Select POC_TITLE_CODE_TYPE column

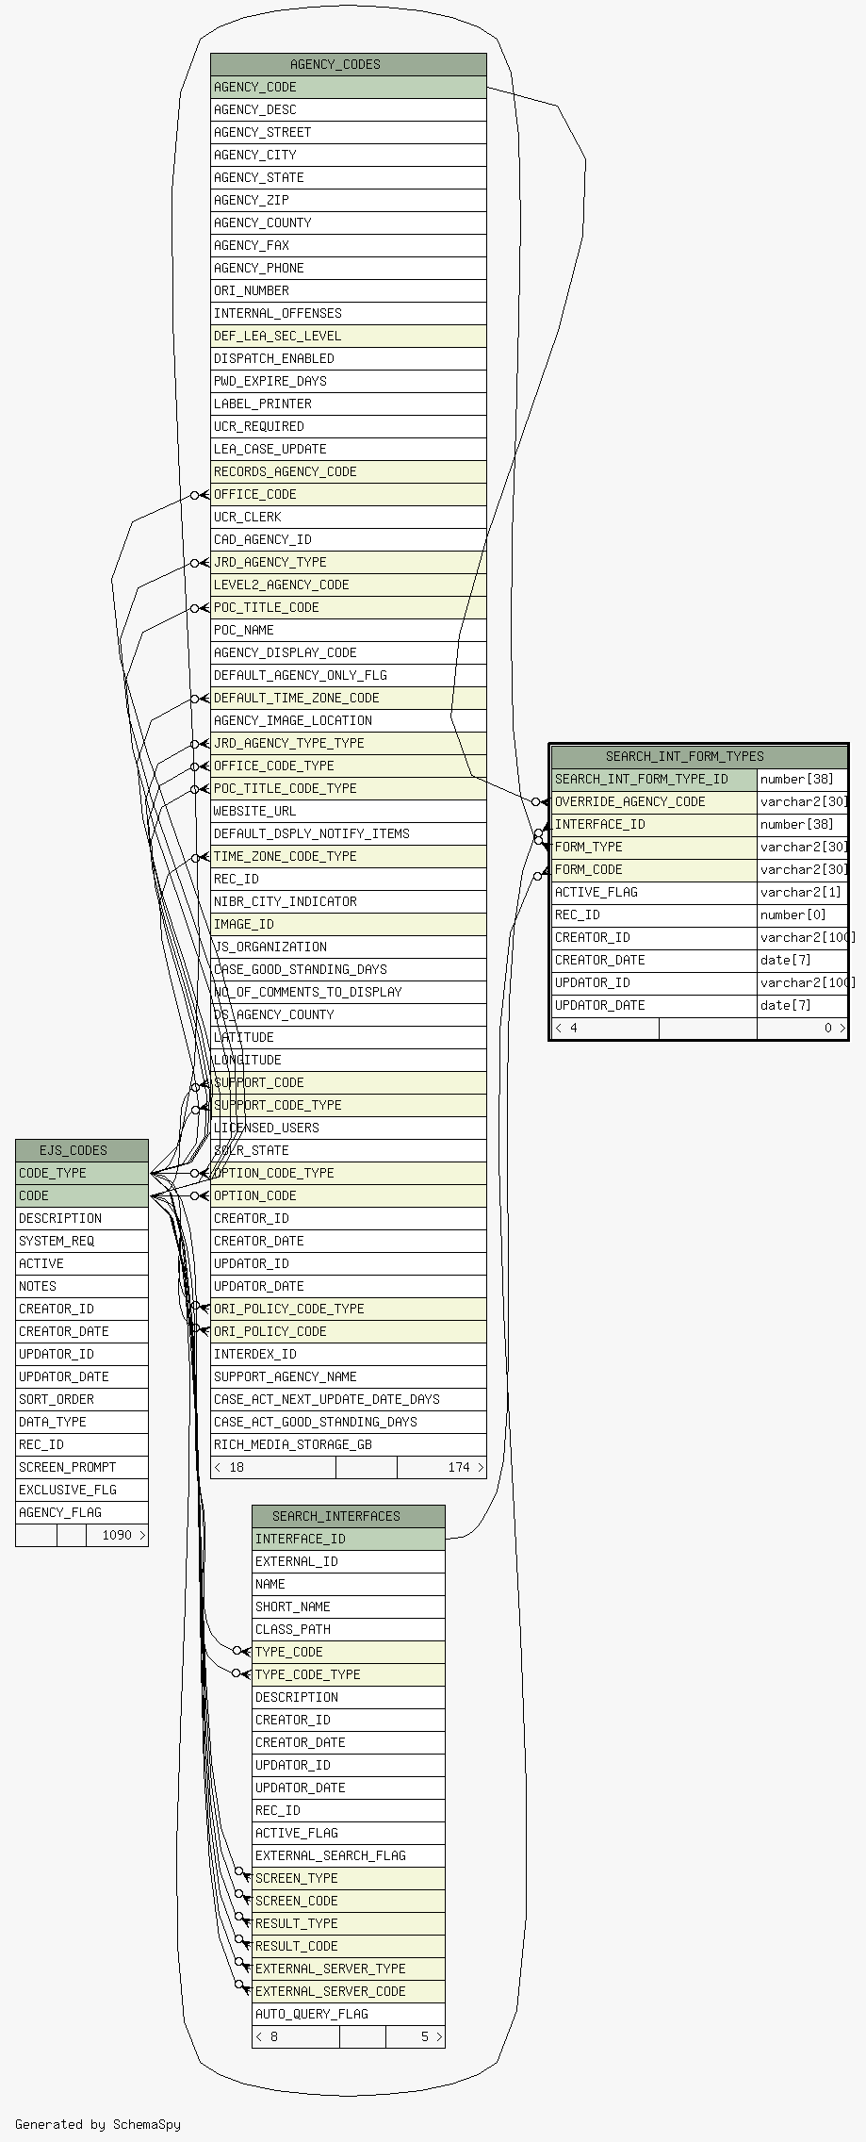(x=349, y=788)
